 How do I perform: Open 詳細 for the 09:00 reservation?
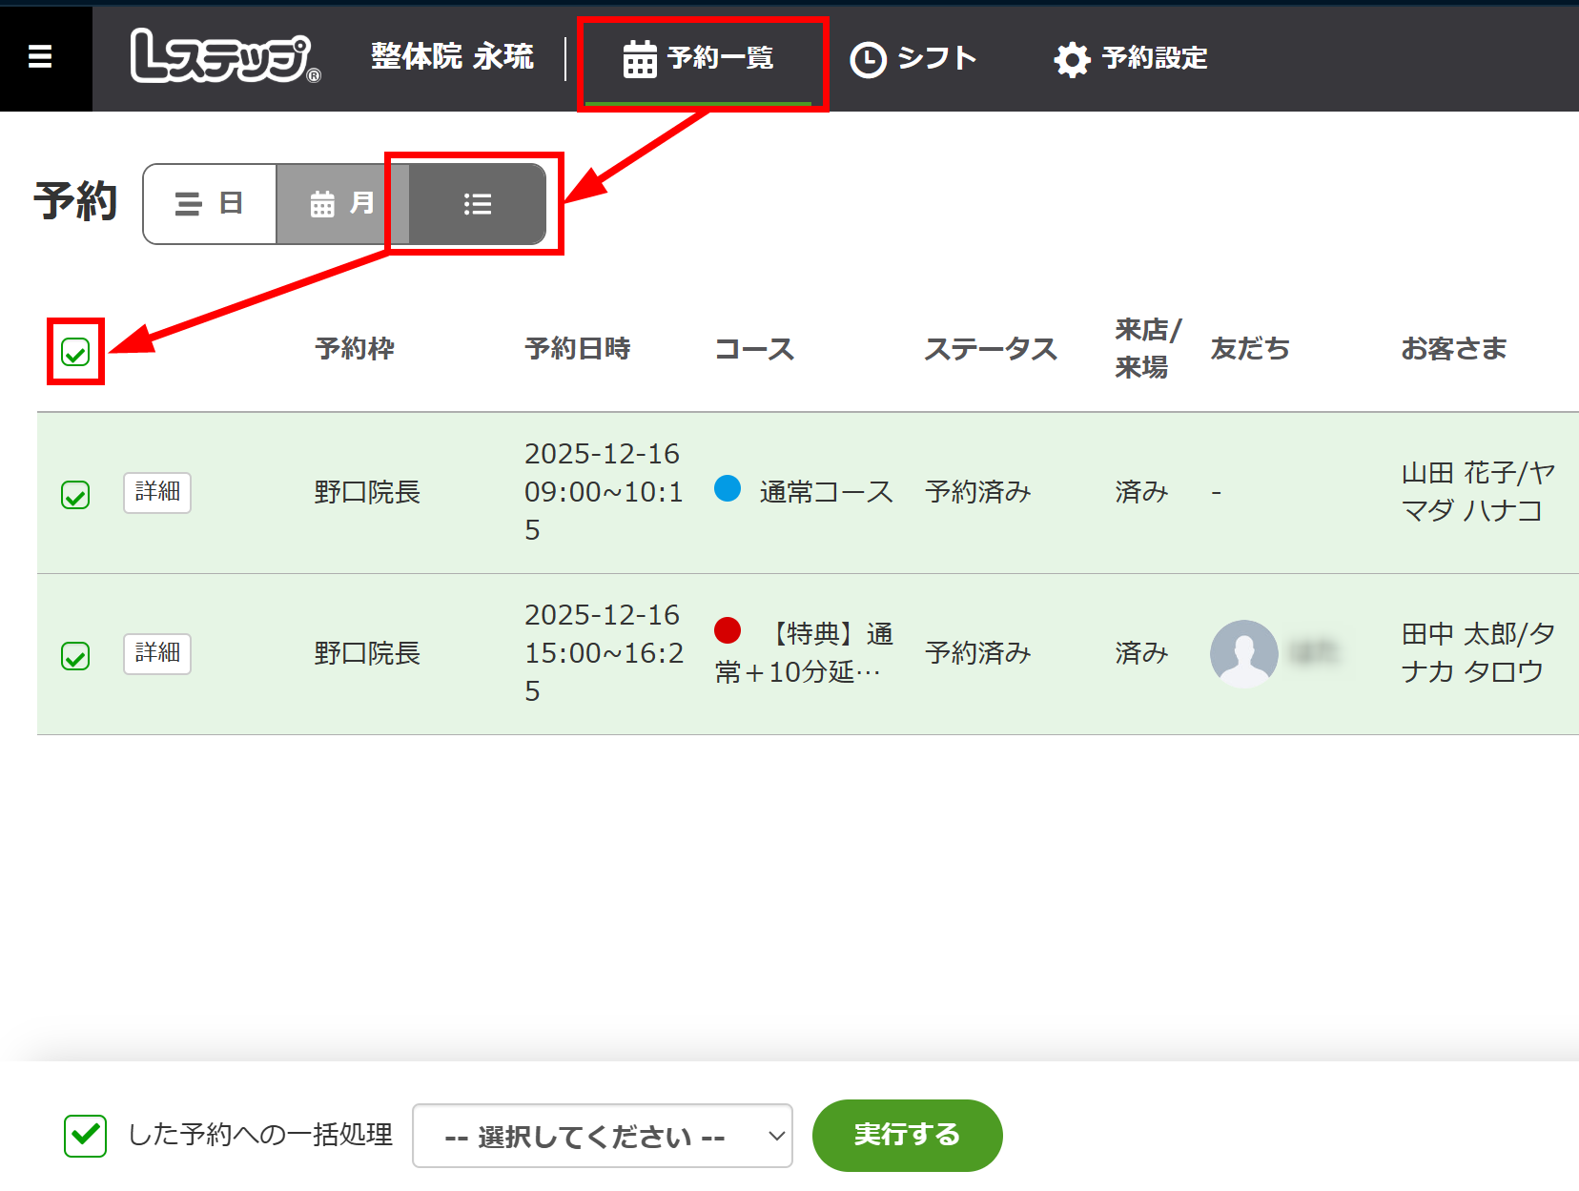coord(156,493)
